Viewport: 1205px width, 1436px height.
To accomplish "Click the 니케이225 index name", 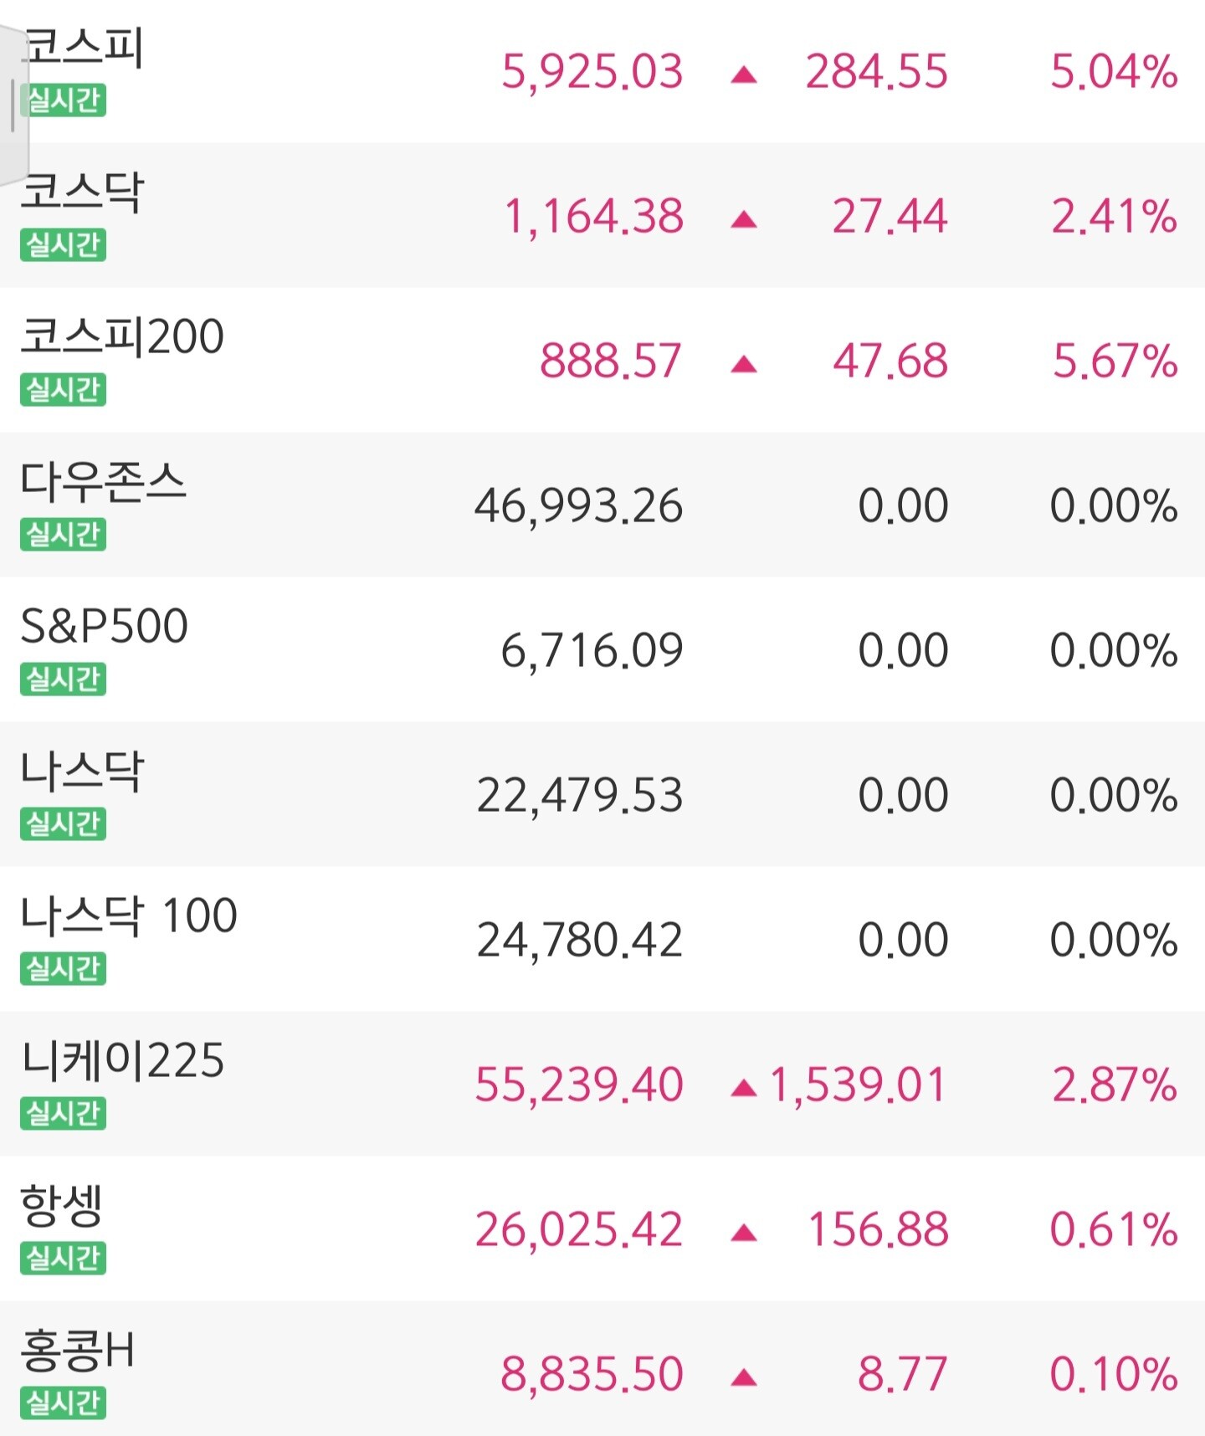I will (123, 1060).
